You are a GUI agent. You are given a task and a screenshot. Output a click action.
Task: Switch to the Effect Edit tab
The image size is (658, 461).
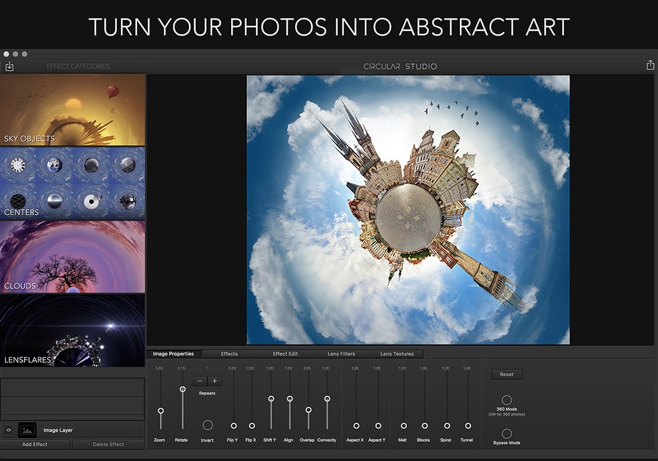click(285, 354)
